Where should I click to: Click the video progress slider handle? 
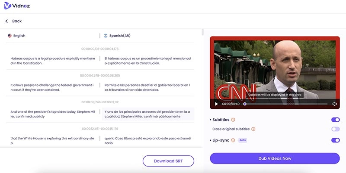(x=245, y=104)
